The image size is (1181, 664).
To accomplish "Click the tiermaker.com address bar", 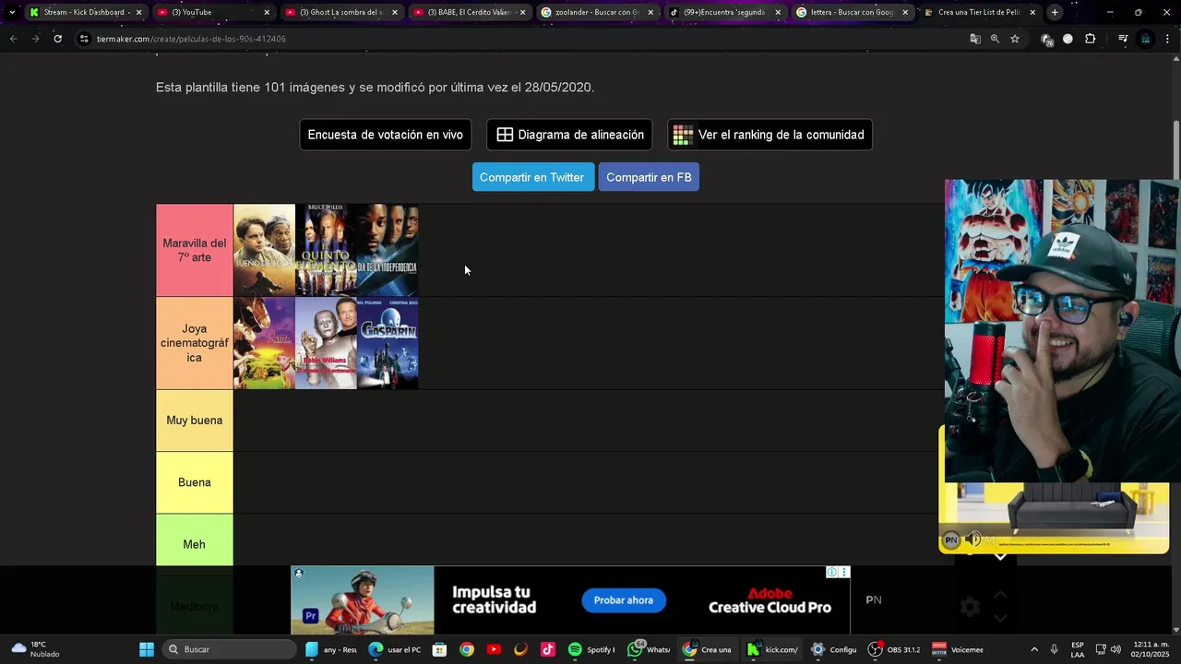I will click(517, 39).
